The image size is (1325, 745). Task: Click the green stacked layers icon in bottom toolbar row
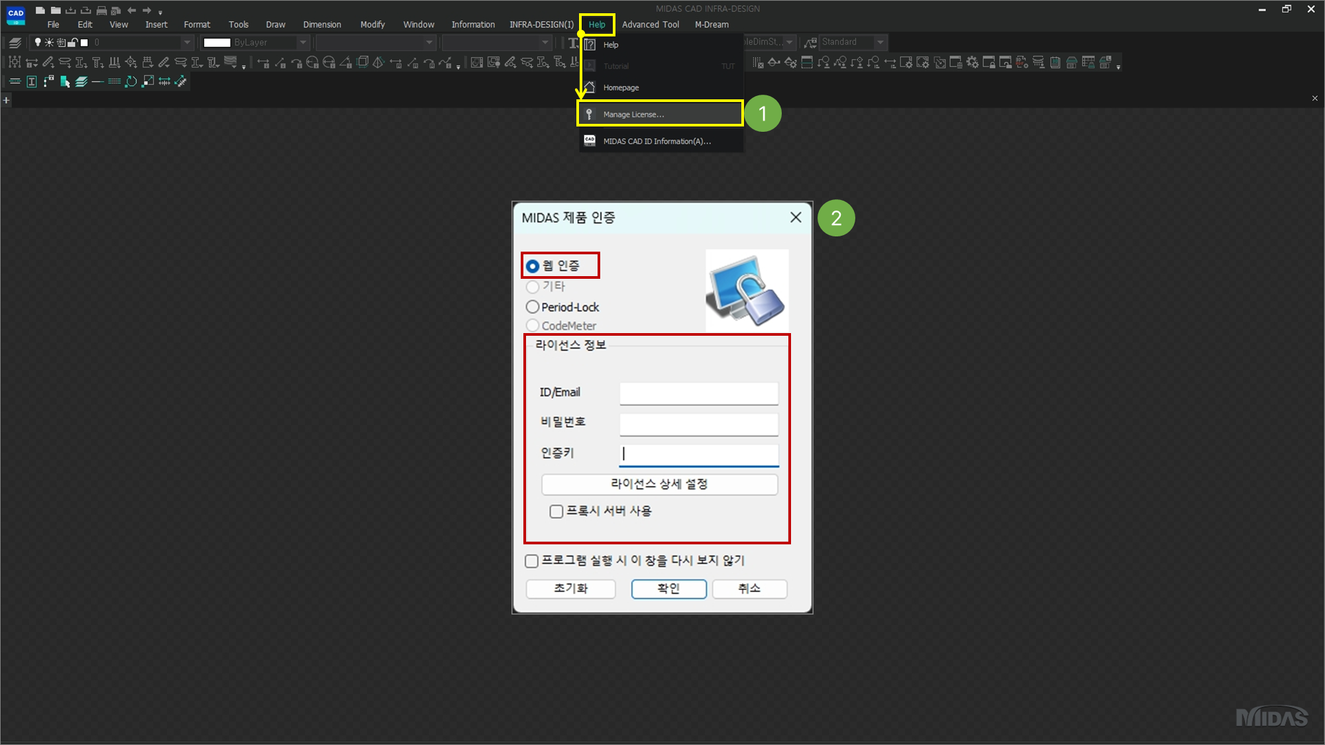click(x=81, y=81)
